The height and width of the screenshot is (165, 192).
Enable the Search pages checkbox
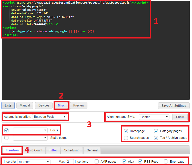tap(126, 138)
